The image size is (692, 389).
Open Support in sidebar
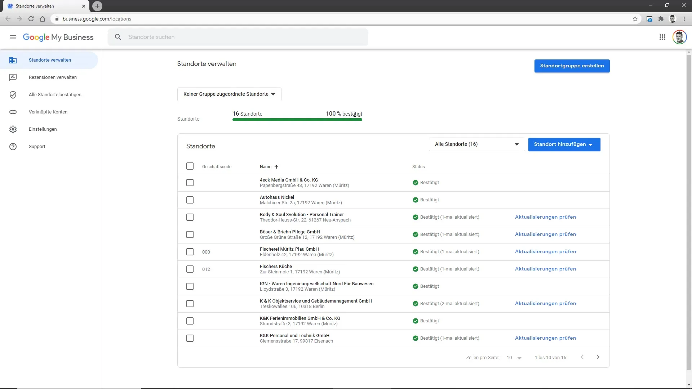tap(49, 147)
